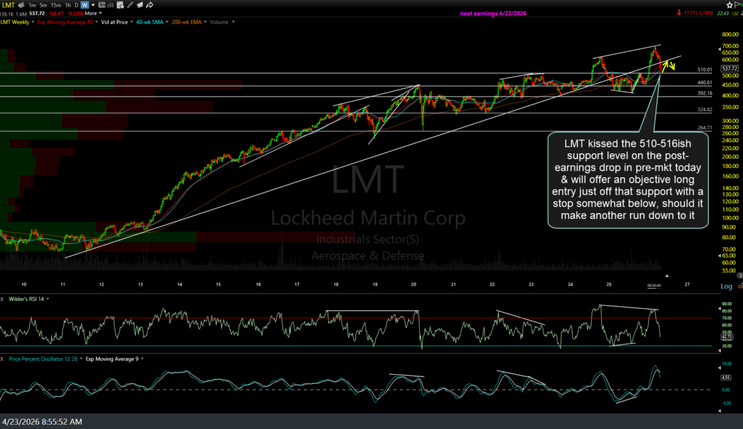Toggle the Log scale button
This screenshot has width=743, height=429.
(726, 286)
